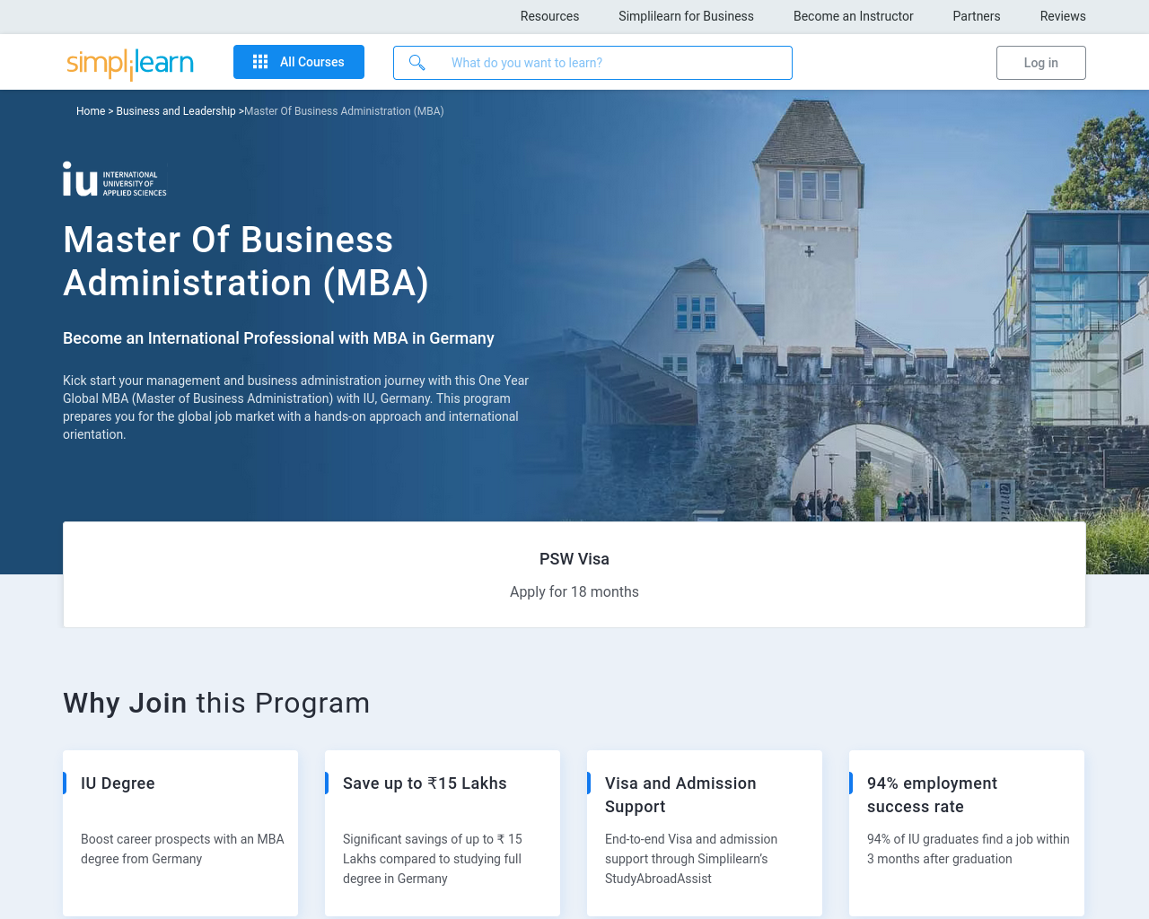Viewport: 1149px width, 919px height.
Task: Click the 'Kick start your management' description paragraph
Action: (x=296, y=407)
